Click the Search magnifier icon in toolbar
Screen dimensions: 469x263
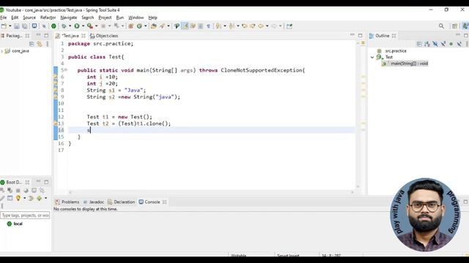pos(441,26)
